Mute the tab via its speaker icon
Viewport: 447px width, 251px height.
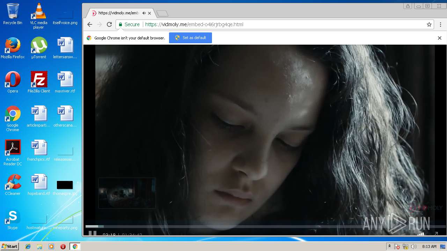pos(144,13)
